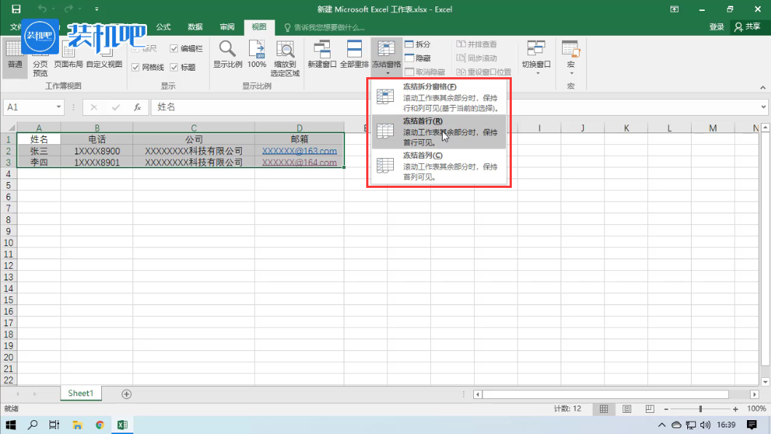The width and height of the screenshot is (771, 434).
Task: Select 冻结首行 from the menu
Action: tap(437, 131)
